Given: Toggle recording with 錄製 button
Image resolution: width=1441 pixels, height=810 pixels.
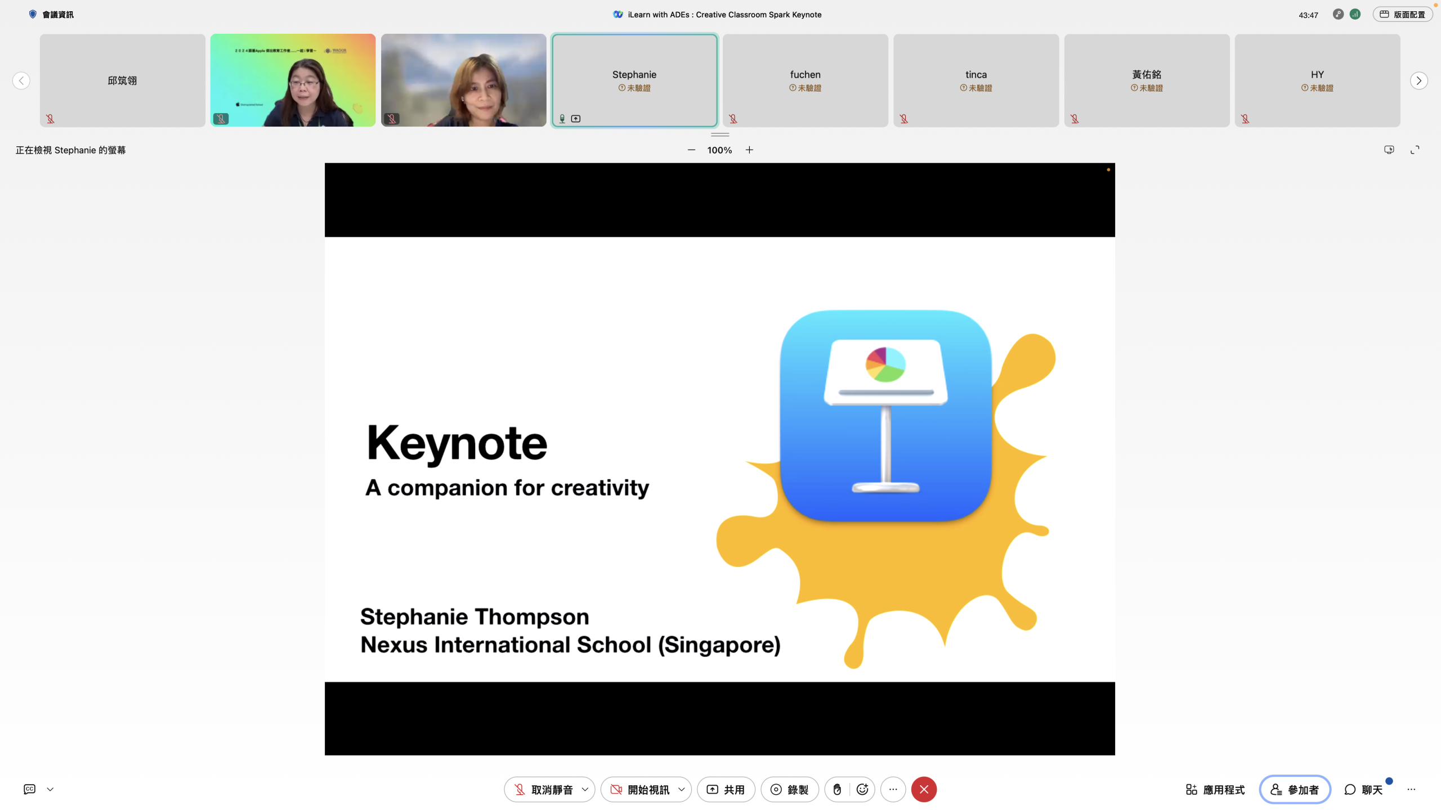Looking at the screenshot, I should coord(789,789).
